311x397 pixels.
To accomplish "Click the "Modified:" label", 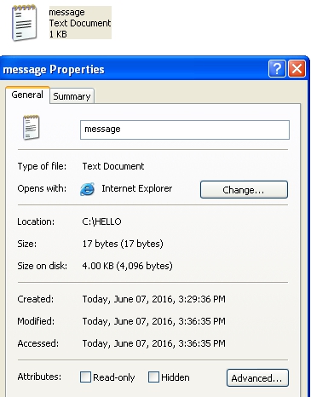I will (x=36, y=321).
